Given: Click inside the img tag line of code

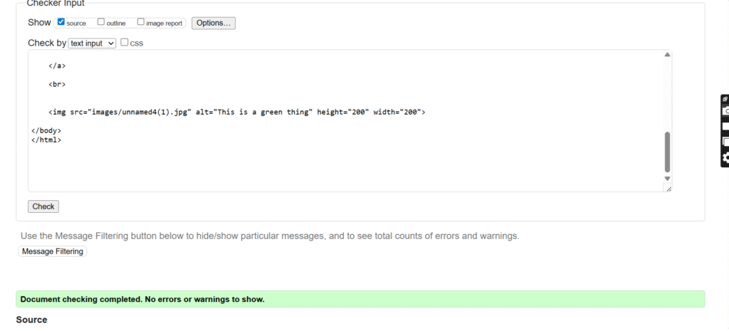Looking at the screenshot, I should click(236, 112).
